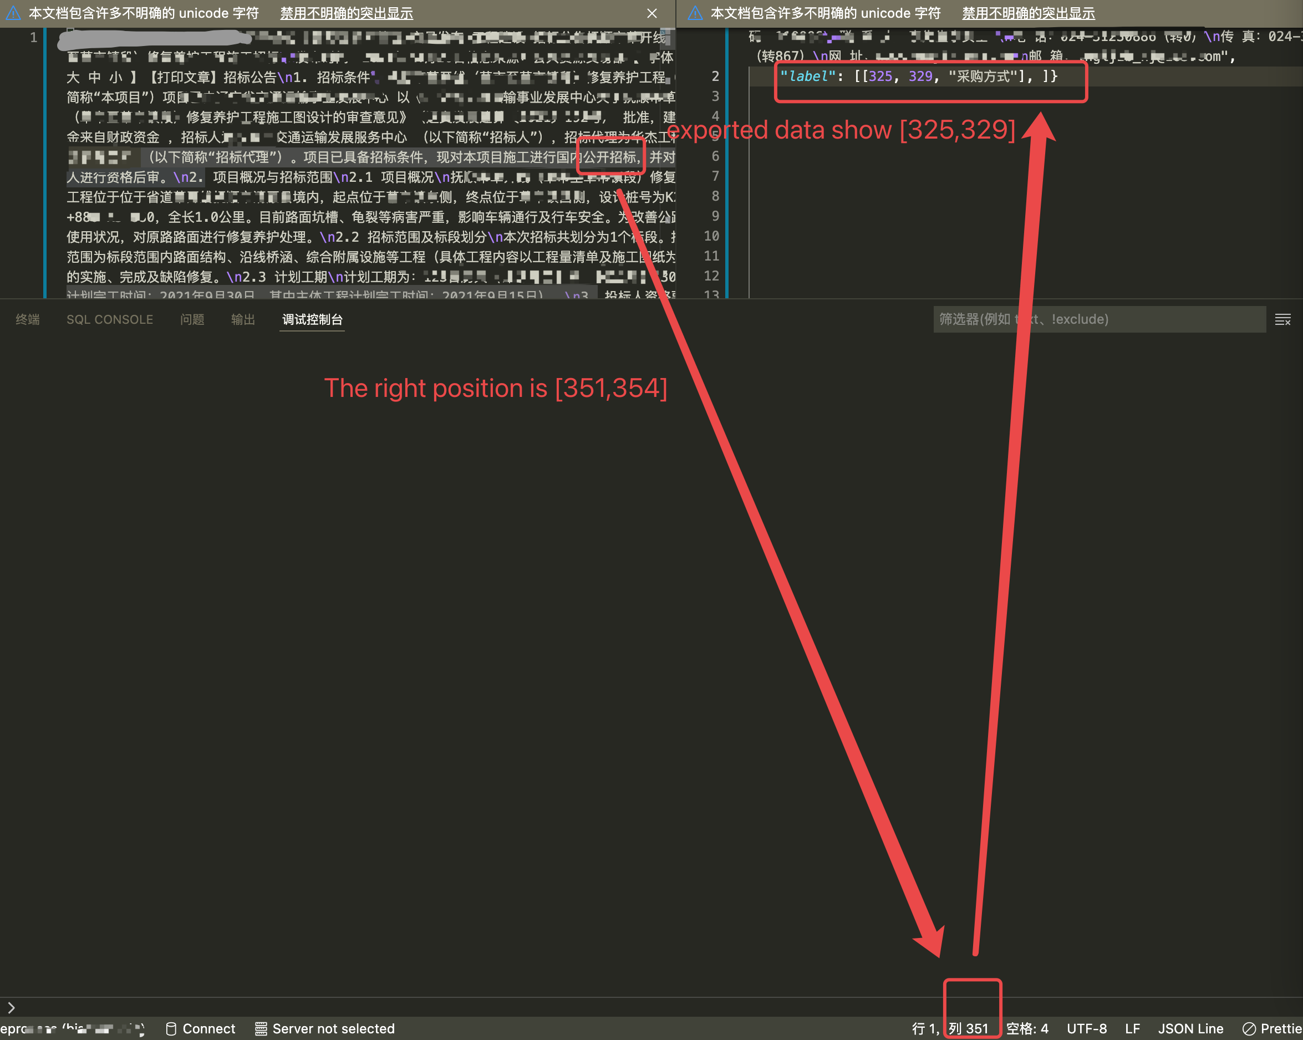
Task: Expand the collapsed panel with the chevron arrow
Action: (x=12, y=1007)
